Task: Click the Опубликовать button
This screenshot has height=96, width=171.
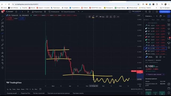Action: [x=165, y=12]
